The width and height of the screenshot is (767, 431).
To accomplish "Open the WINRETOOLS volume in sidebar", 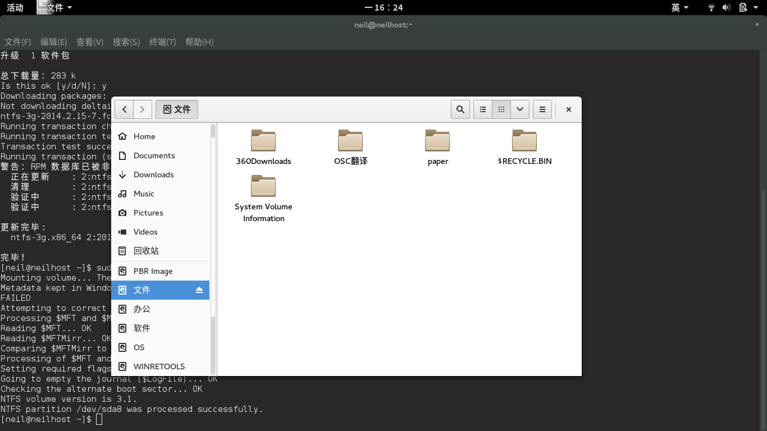I will coord(161,366).
